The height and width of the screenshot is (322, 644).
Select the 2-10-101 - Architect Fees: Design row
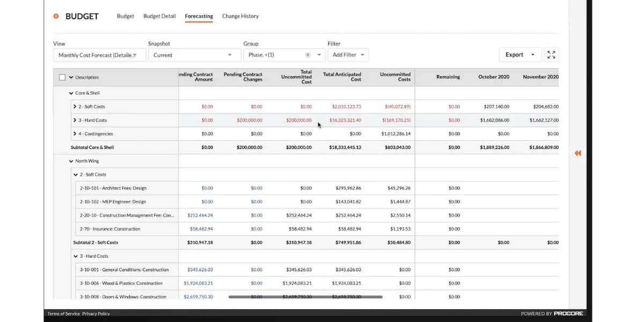click(x=113, y=188)
